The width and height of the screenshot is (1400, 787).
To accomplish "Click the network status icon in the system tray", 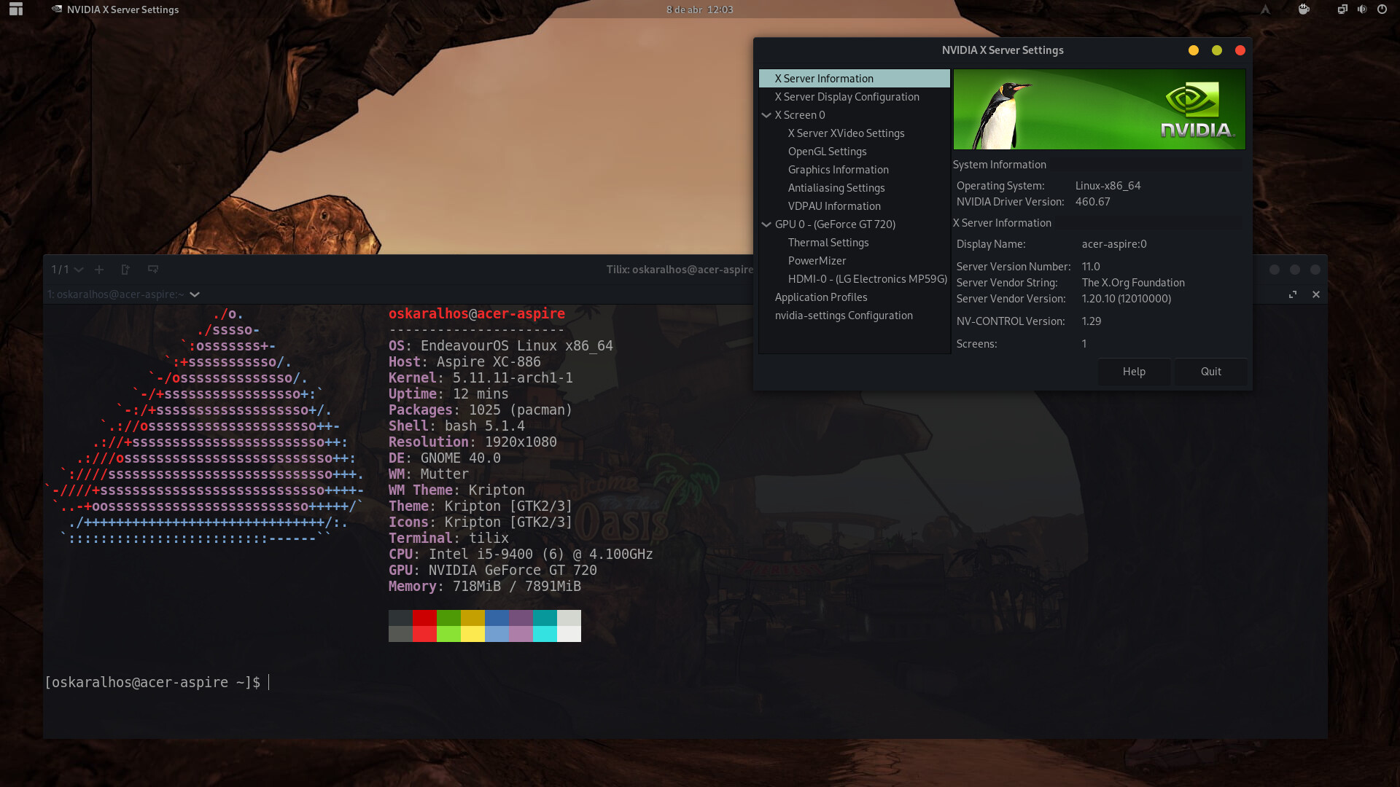I will point(1342,9).
